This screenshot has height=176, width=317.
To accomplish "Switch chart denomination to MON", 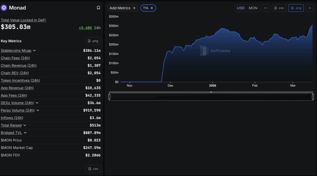I will pyautogui.click(x=253, y=8).
